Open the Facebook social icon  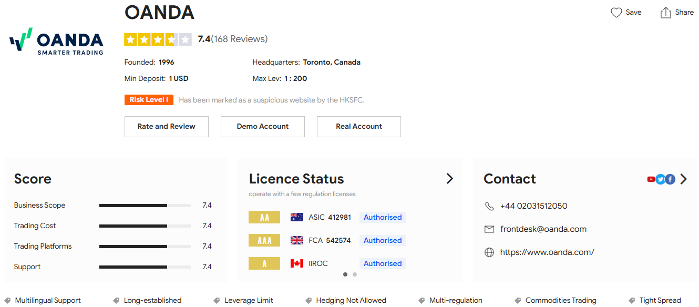[x=670, y=179]
